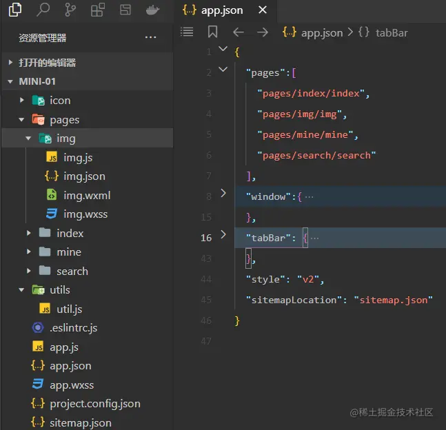Unfold the window block at line 8
The height and width of the screenshot is (430, 446).
[223, 194]
